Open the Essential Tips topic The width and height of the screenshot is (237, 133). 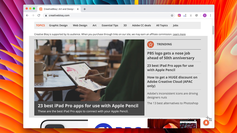pyautogui.click(x=110, y=25)
